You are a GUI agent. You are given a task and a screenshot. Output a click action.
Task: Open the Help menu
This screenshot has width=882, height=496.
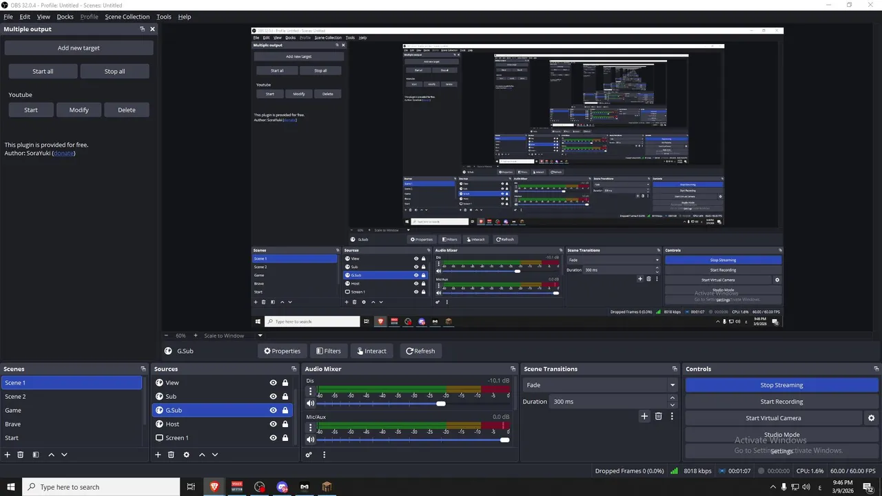point(185,17)
